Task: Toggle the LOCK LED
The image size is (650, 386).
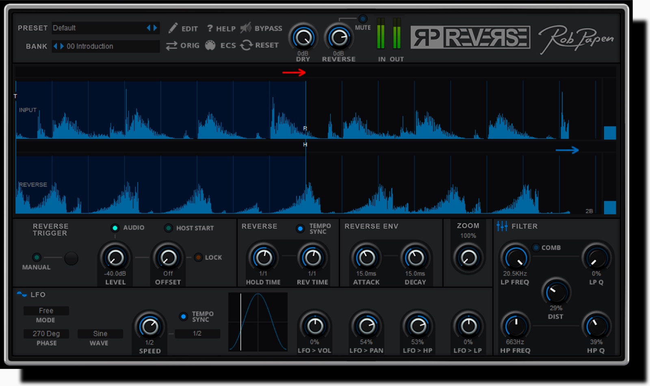Action: coord(198,257)
